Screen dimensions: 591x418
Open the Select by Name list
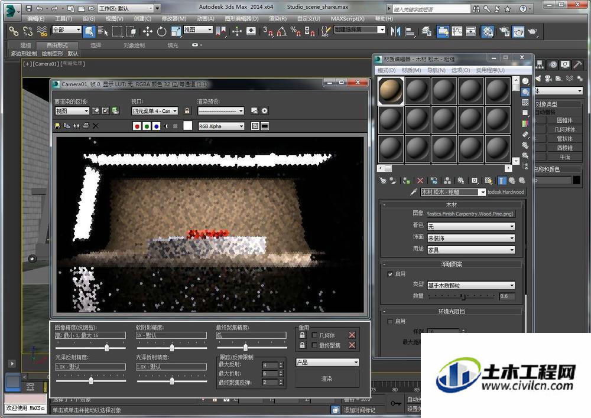coord(103,31)
